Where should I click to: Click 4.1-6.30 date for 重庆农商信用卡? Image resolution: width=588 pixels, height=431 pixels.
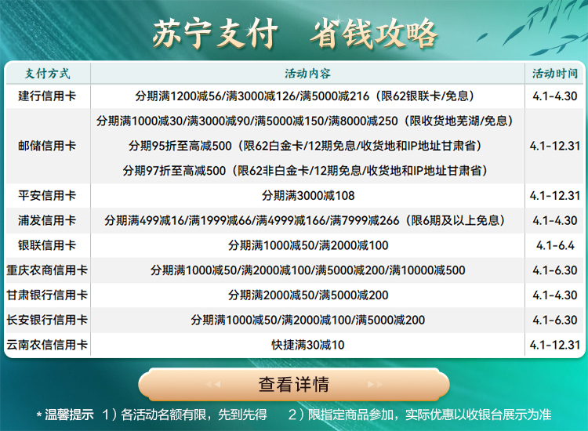tap(555, 270)
